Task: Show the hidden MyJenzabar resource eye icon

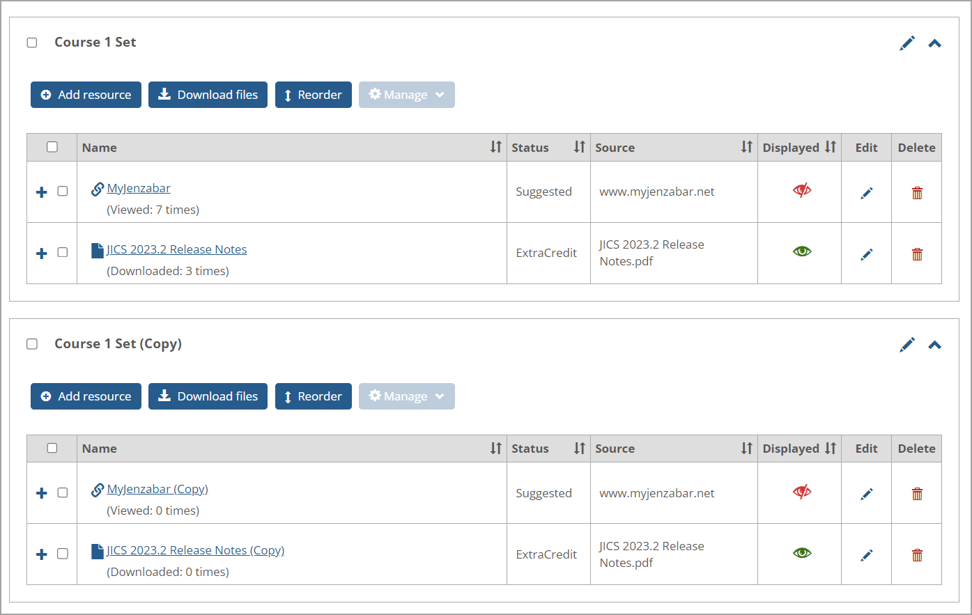Action: pos(802,190)
